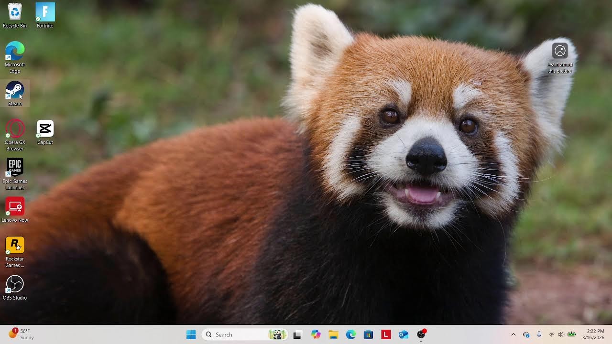
Task: Open the red Lenovo app in taskbar
Action: coord(386,334)
